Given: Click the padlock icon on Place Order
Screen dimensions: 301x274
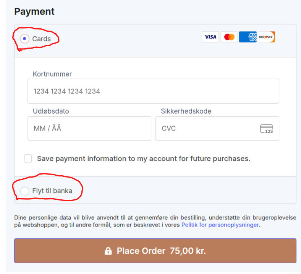Looking at the screenshot, I should point(108,251).
